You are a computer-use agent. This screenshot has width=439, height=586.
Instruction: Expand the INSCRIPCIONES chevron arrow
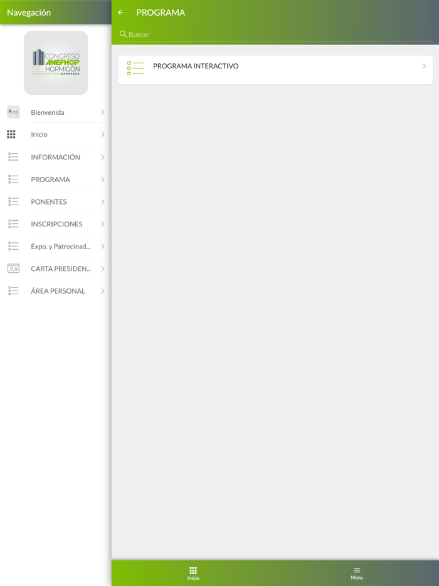pyautogui.click(x=103, y=224)
